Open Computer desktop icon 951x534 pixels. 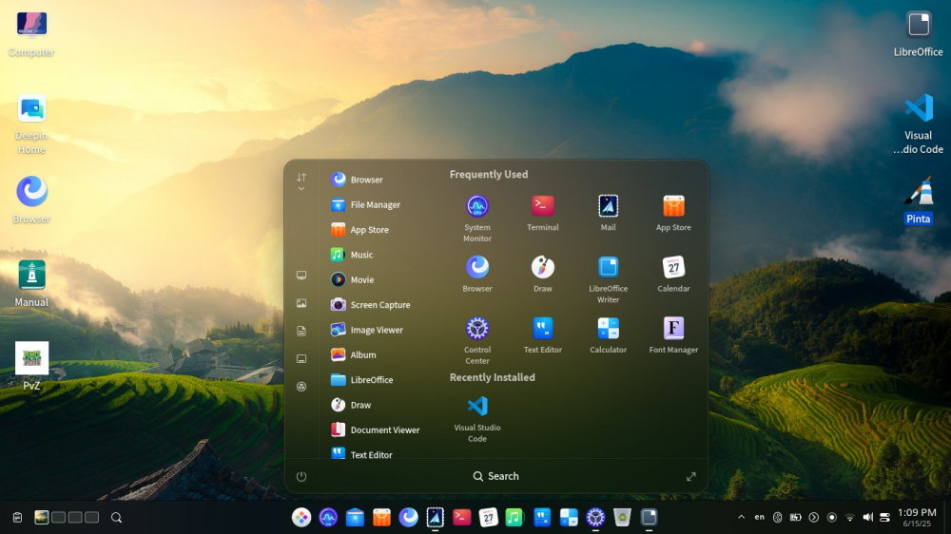click(31, 34)
